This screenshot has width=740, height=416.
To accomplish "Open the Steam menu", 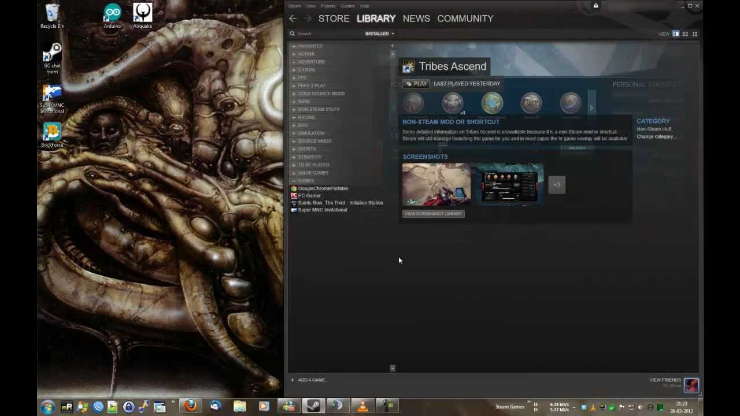I will point(295,6).
